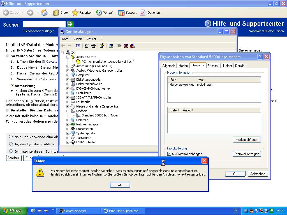The image size is (287, 215).
Task: Scan for hardware changes icon
Action: click(x=110, y=46)
